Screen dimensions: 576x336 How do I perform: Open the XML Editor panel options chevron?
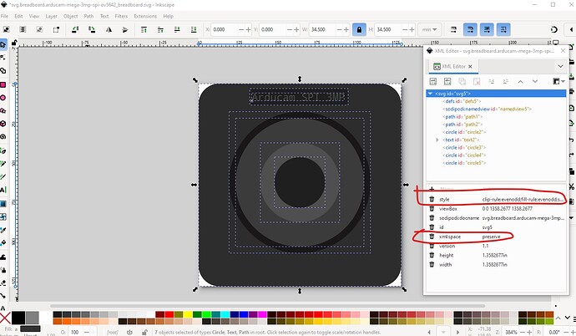[x=560, y=66]
